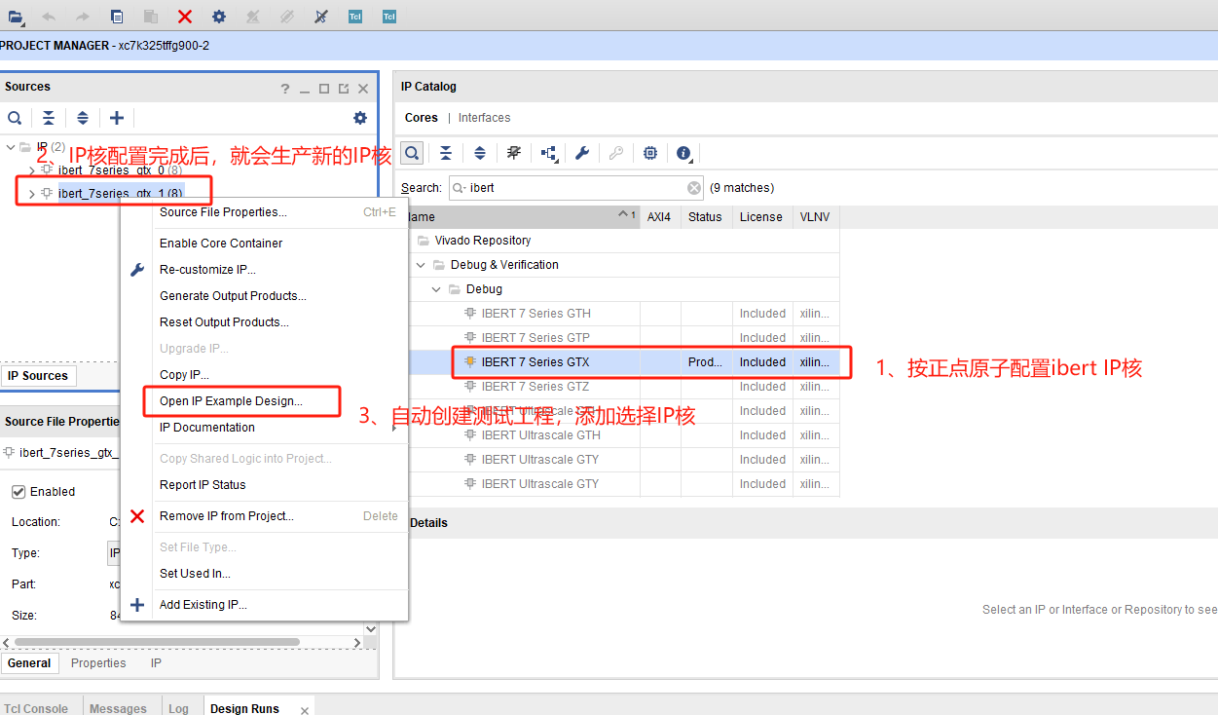Click the file properties horizontal scrollbar

tap(157, 642)
